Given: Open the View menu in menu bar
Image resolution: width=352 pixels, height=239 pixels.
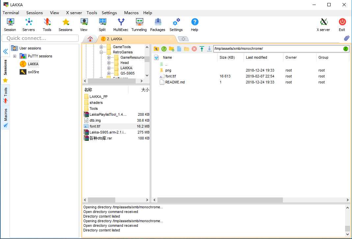Looking at the screenshot, I should pos(54,13).
